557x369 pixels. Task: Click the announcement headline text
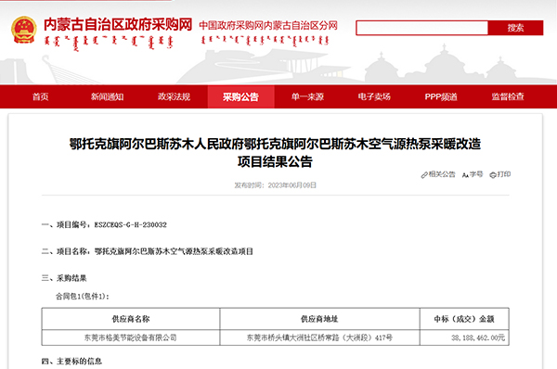point(275,153)
